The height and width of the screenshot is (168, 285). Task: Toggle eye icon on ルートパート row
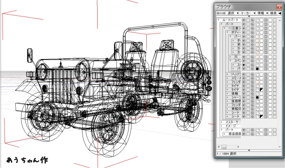(244, 20)
